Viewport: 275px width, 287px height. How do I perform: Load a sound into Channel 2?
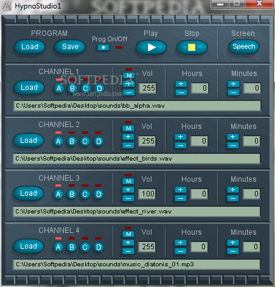coord(29,140)
